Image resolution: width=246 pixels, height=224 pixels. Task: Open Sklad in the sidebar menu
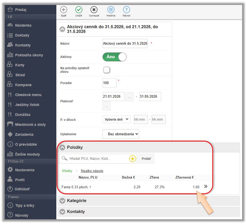coord(20,75)
